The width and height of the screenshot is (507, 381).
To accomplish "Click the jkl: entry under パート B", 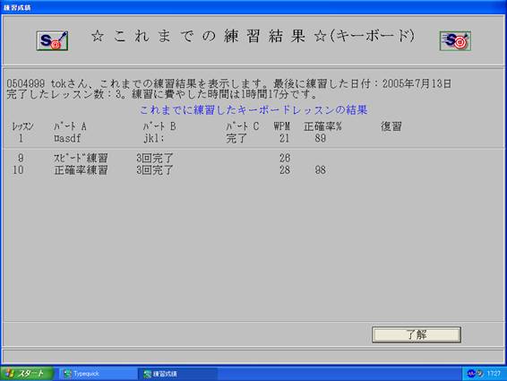I will coord(154,139).
